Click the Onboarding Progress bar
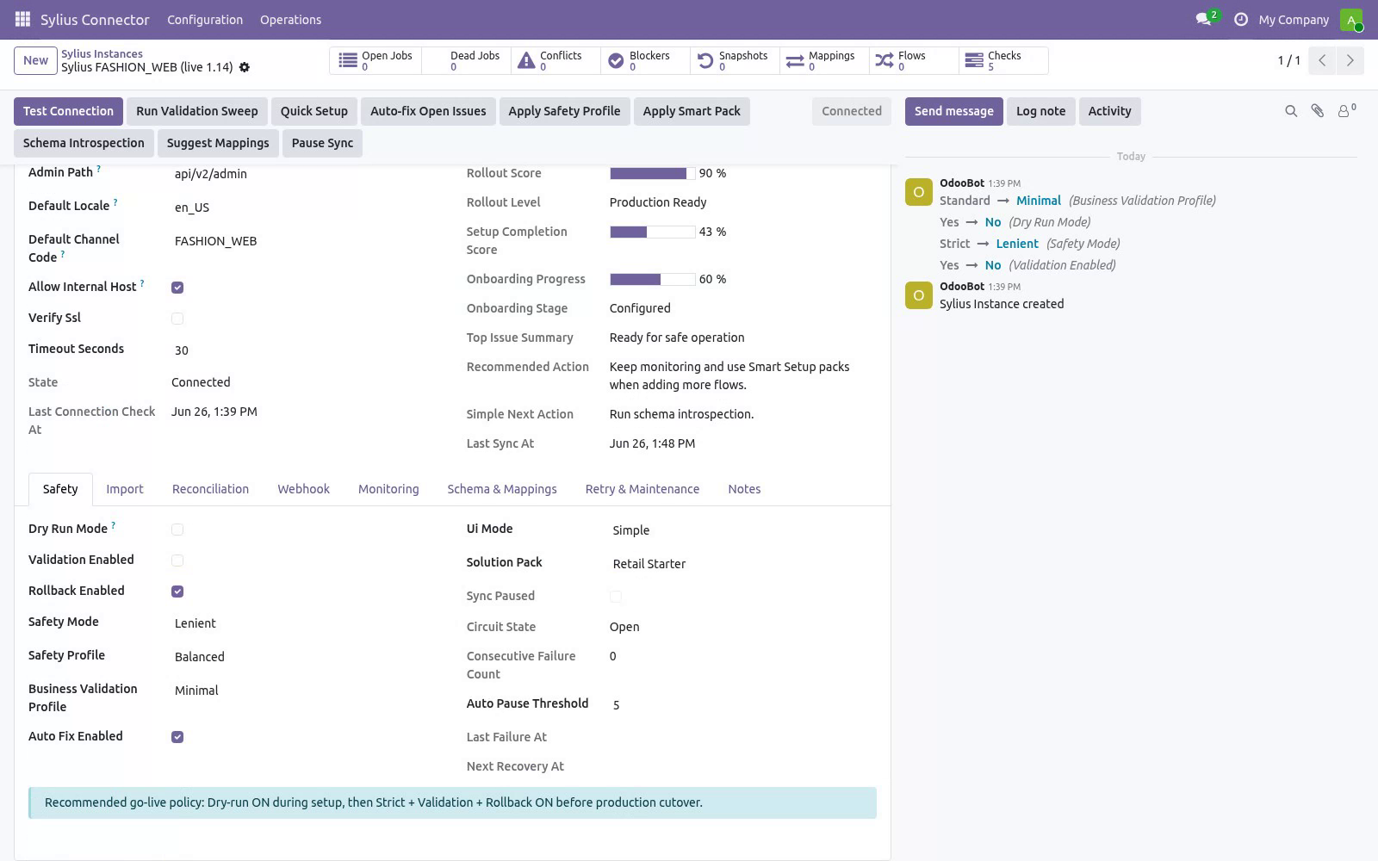 (653, 279)
